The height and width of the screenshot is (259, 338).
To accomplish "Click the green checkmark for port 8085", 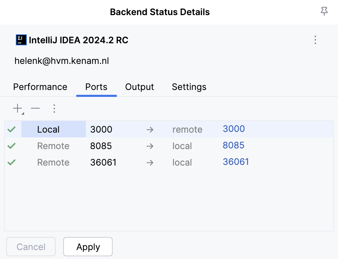I will click(x=11, y=146).
